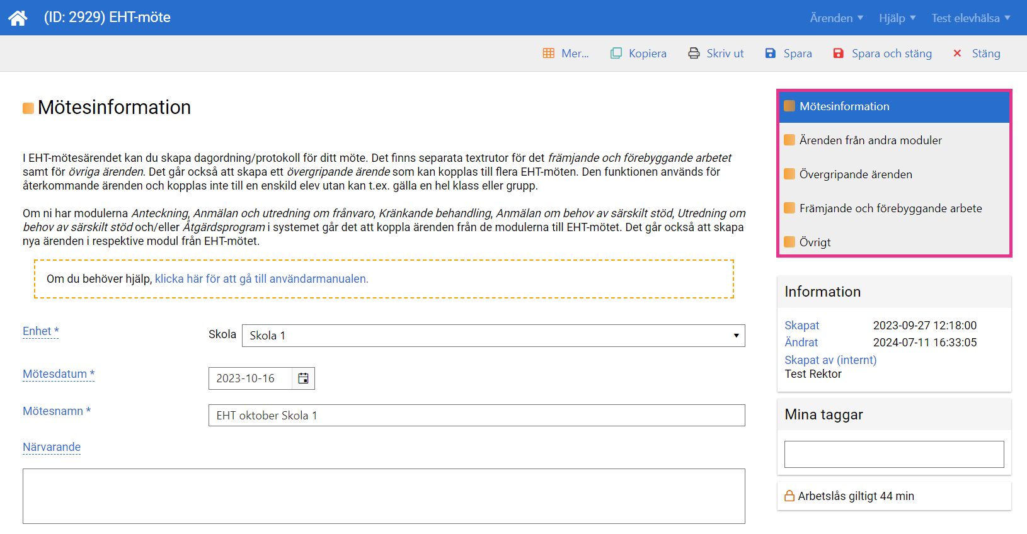Click the Kopiera button

click(638, 54)
